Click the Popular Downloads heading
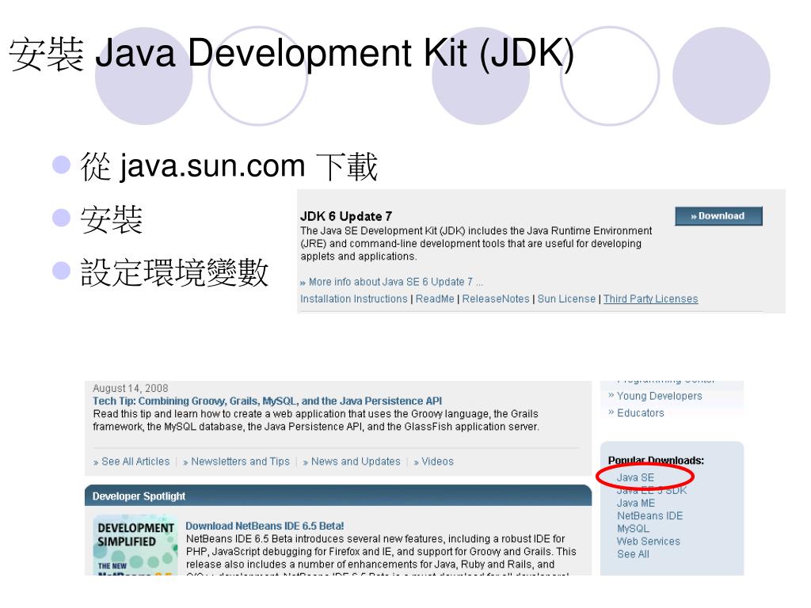The height and width of the screenshot is (608, 811). pos(656,460)
